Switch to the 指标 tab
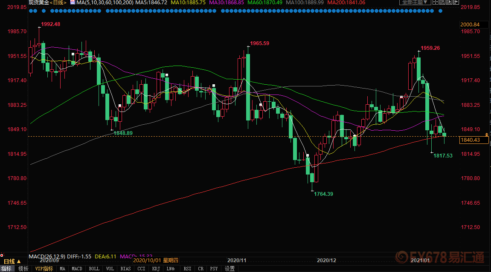Image resolution: width=491 pixels, height=272 pixels. tap(6, 269)
